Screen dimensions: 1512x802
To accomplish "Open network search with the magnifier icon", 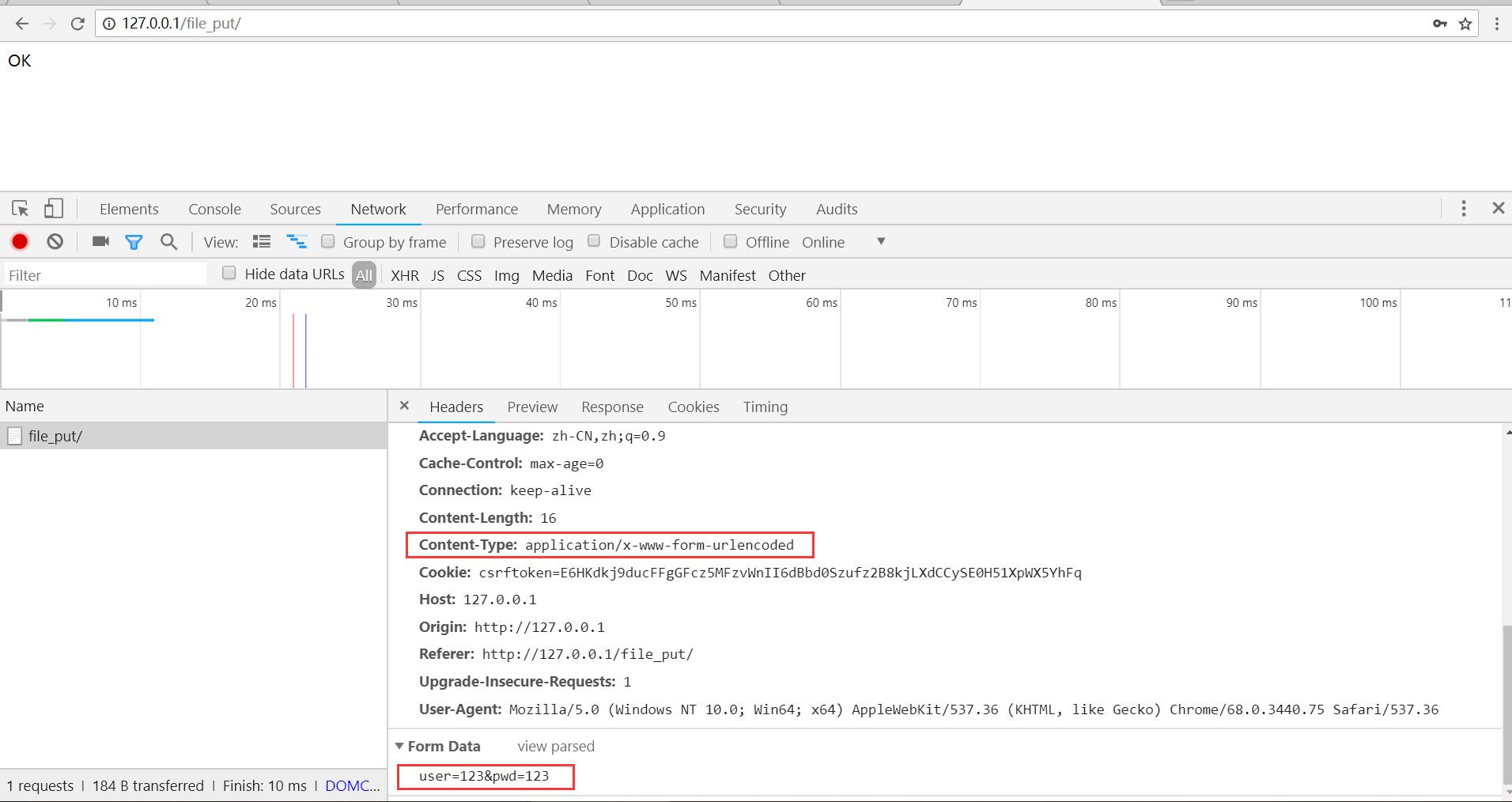I will tap(168, 242).
